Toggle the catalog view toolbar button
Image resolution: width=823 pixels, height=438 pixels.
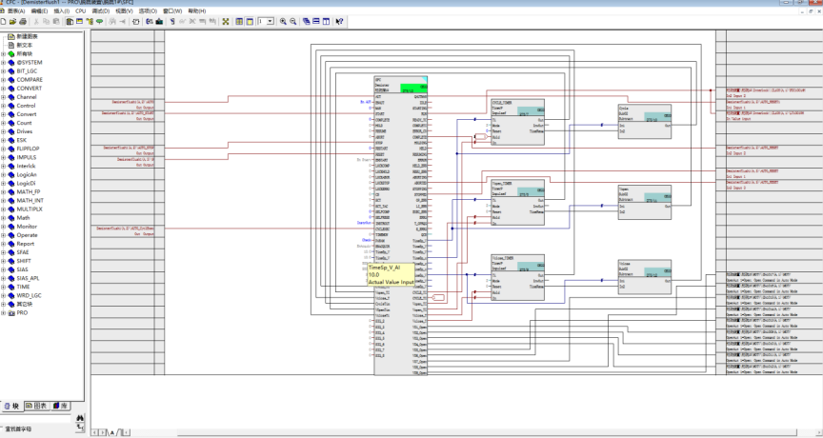pos(70,22)
